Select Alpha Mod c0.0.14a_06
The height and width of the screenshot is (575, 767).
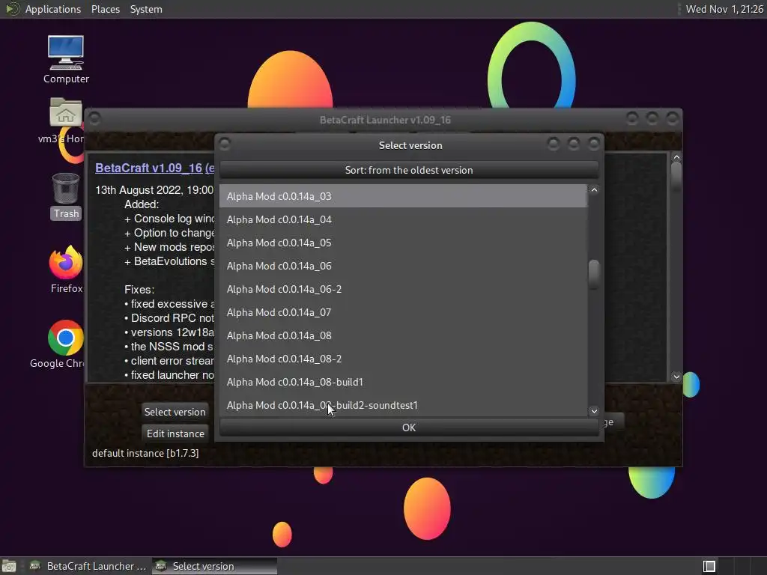click(403, 266)
